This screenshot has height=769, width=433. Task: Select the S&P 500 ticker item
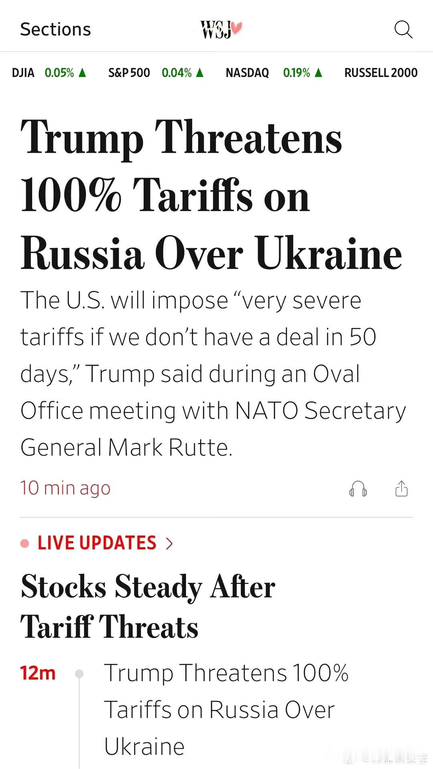pos(156,73)
